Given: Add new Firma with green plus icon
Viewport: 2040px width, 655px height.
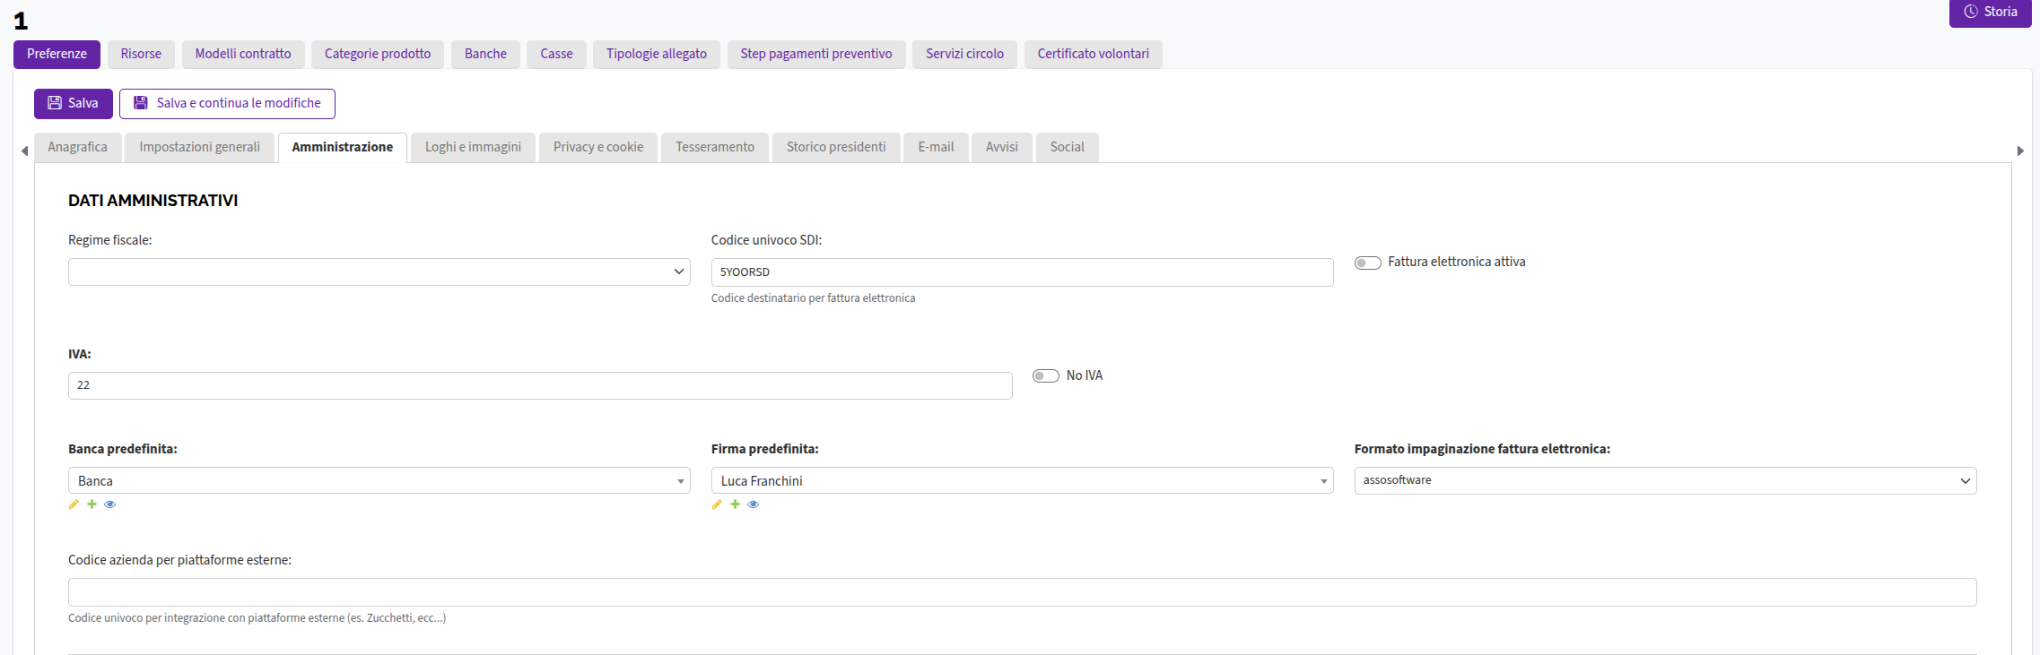Looking at the screenshot, I should (x=735, y=504).
